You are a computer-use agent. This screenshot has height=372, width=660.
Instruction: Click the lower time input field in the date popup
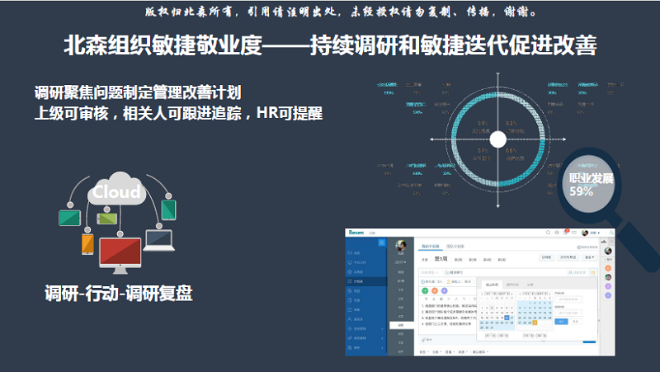coord(568,313)
